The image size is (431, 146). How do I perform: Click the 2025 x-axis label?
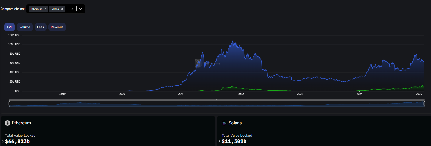tap(419, 94)
